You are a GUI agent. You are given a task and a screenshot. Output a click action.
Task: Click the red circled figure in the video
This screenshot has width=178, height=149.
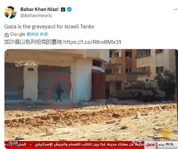[x=61, y=95]
